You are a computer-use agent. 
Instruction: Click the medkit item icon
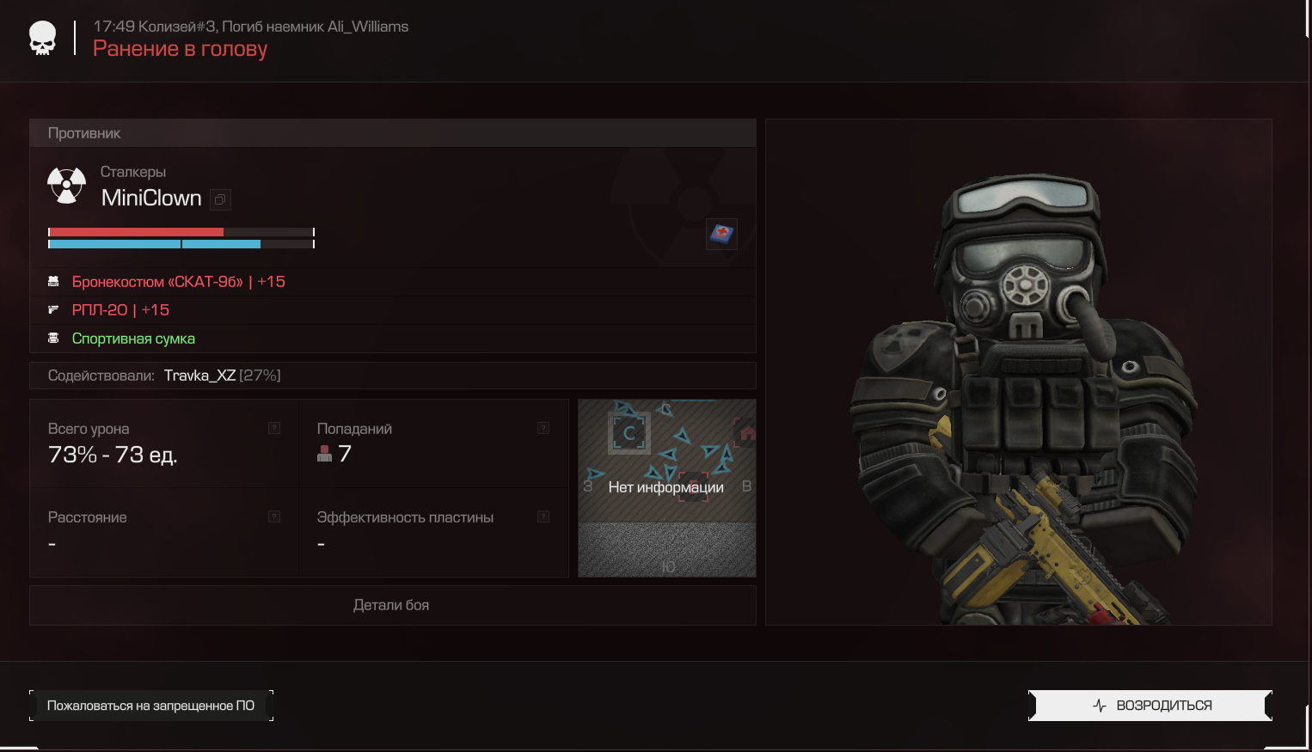tap(721, 233)
